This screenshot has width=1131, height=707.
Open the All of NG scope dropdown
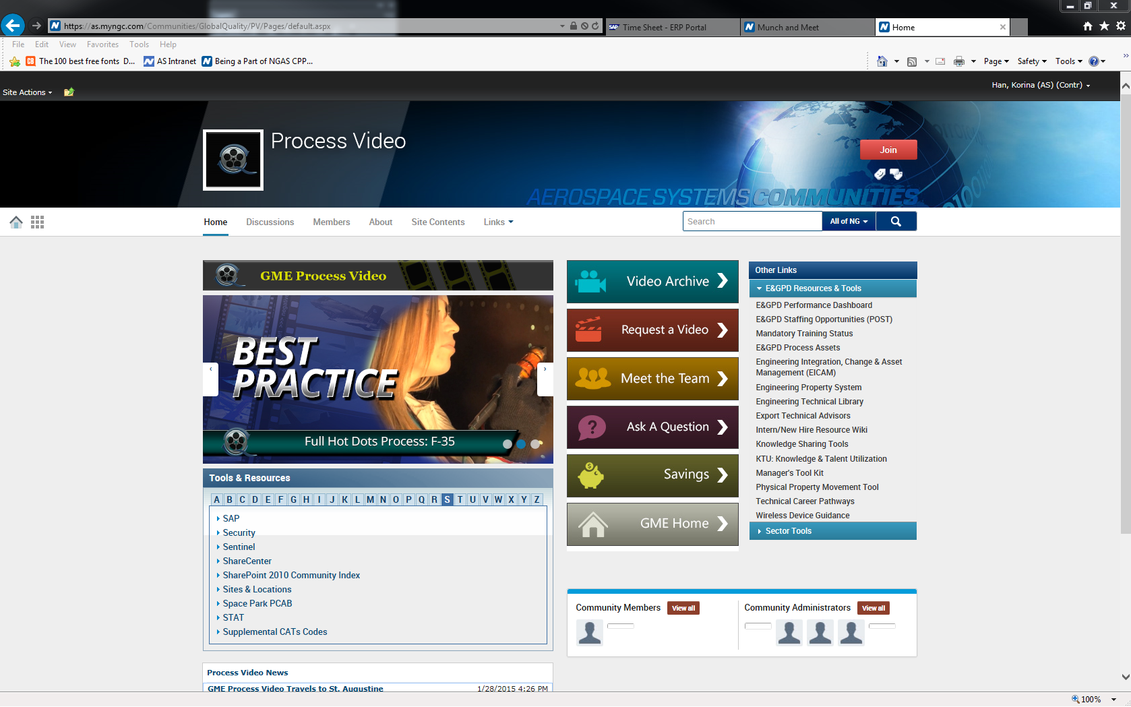click(849, 221)
